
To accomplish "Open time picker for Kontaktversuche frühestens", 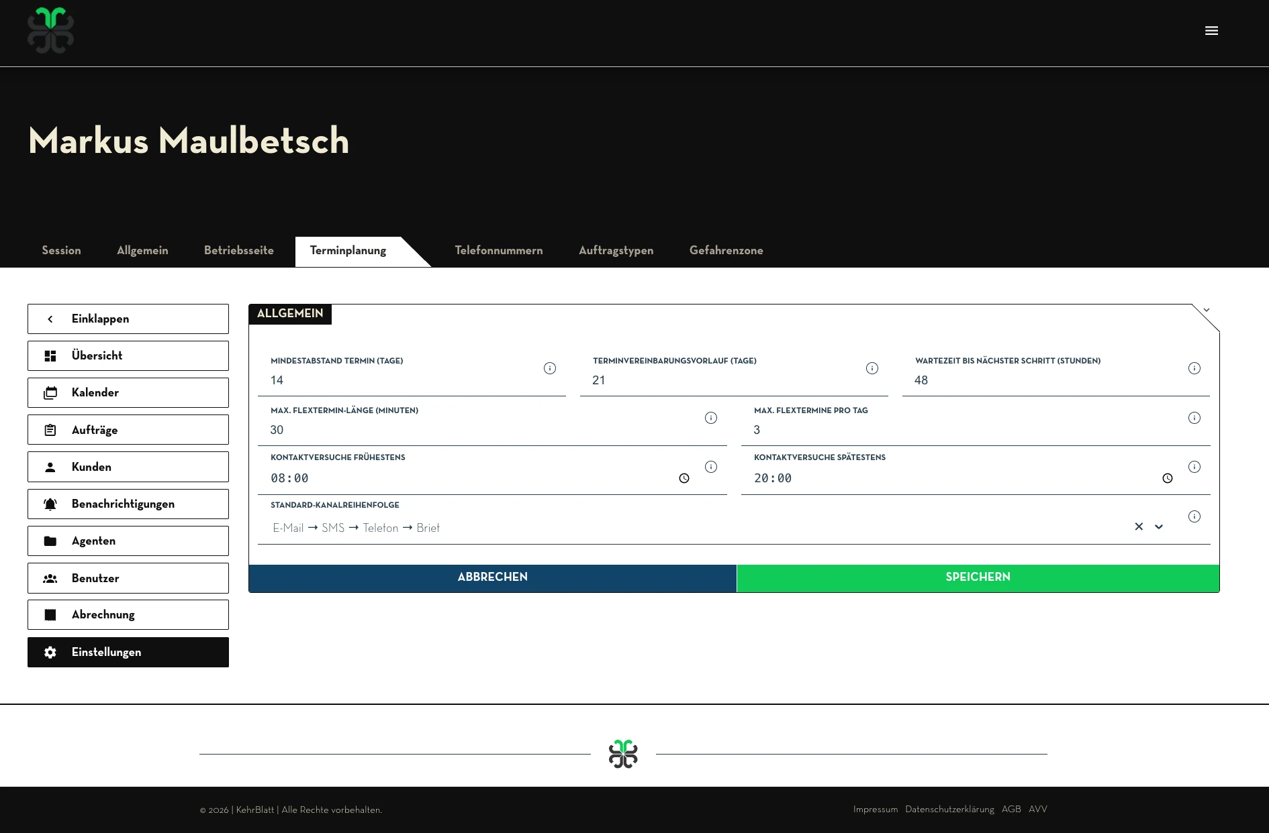I will (684, 478).
